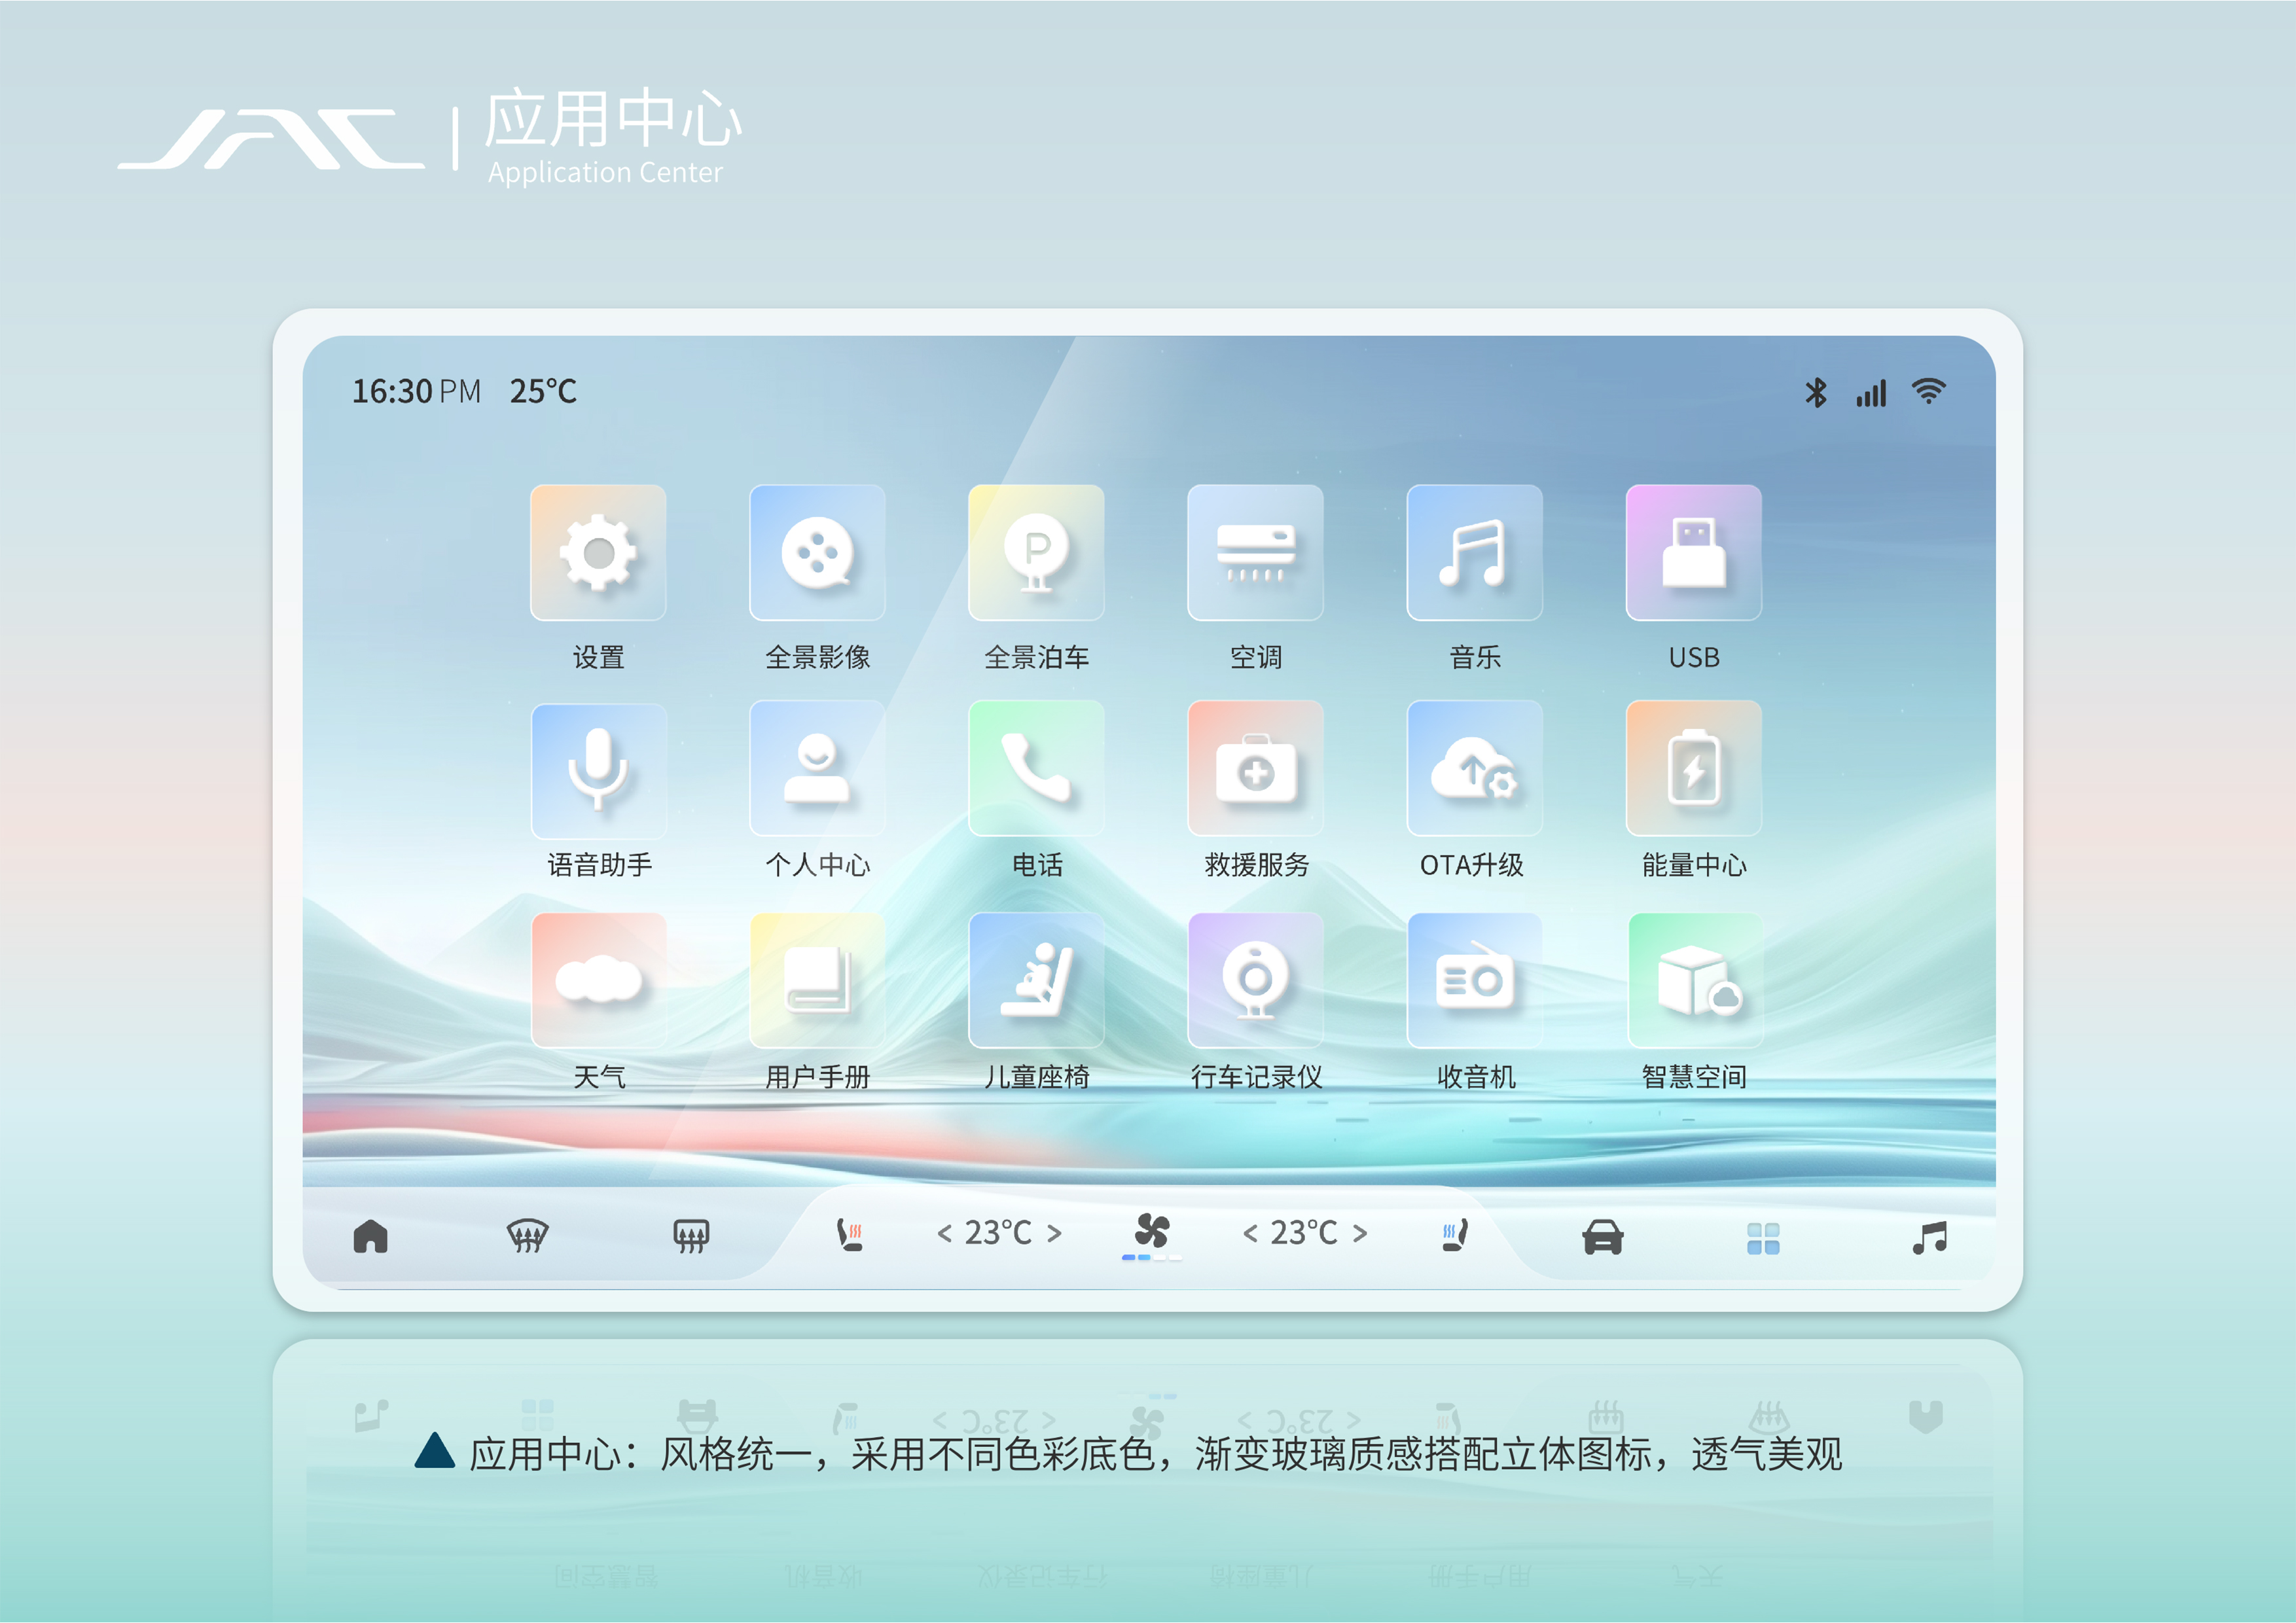Open the 能量中心 energy center app
Viewport: 2296px width, 1623px height.
click(x=1693, y=769)
